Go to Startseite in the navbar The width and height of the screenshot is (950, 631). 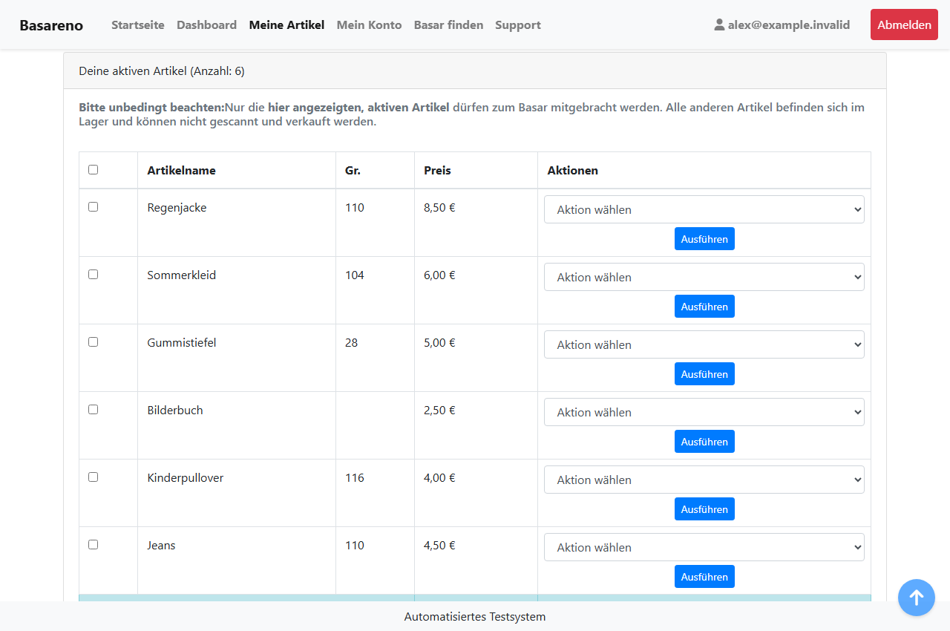138,24
